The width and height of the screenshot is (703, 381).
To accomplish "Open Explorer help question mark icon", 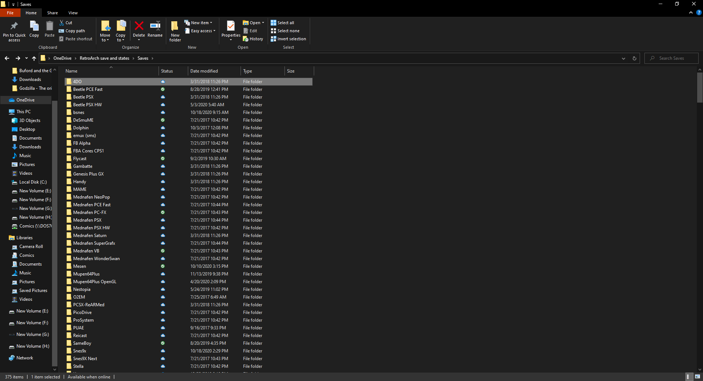I will [x=699, y=12].
